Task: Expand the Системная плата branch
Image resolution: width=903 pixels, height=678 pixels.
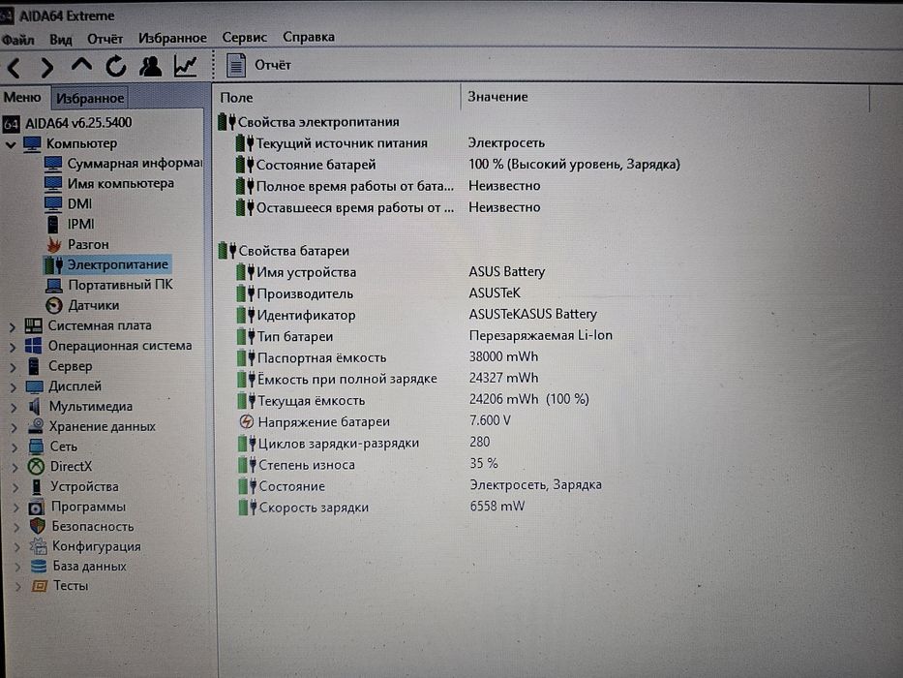Action: coord(13,327)
